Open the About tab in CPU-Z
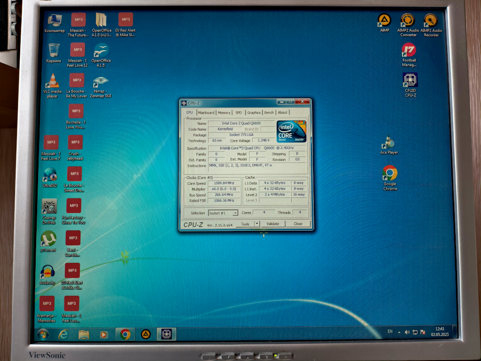The height and width of the screenshot is (361, 481). point(282,113)
